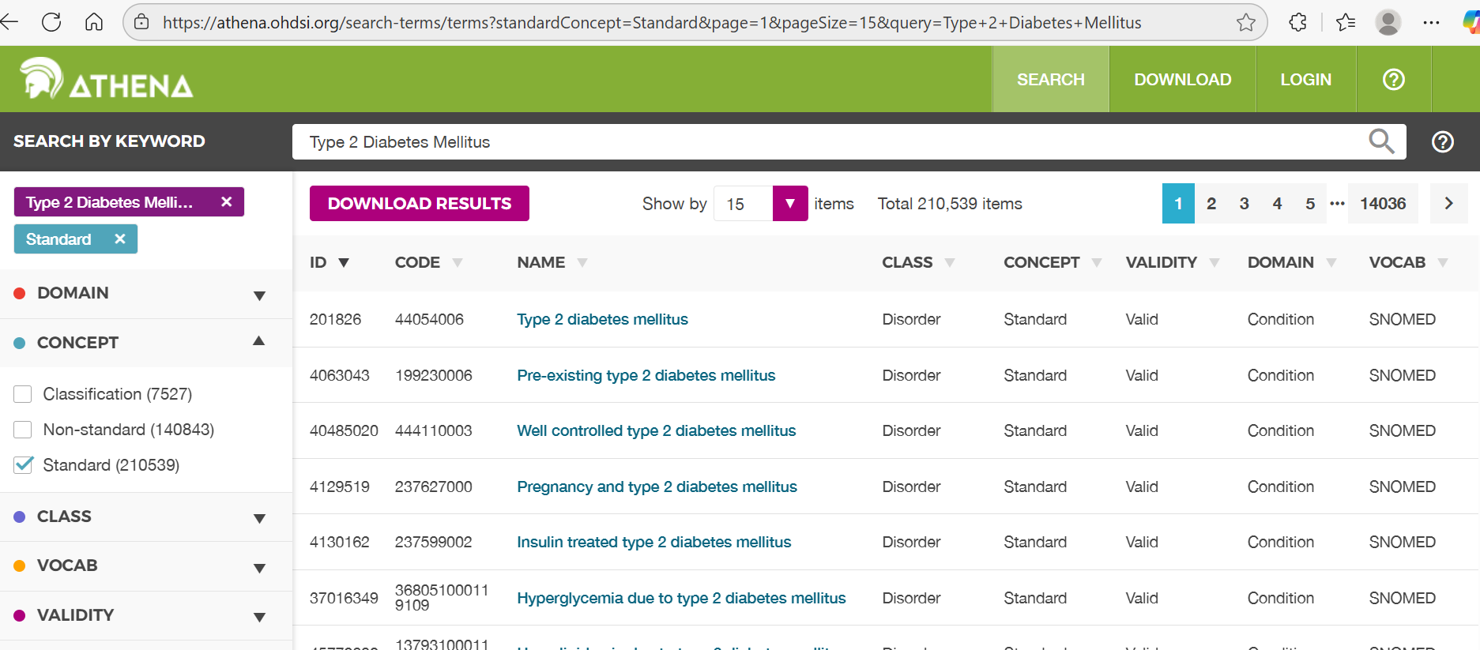This screenshot has height=650, width=1480.
Task: View site information lock icon
Action: point(141,22)
